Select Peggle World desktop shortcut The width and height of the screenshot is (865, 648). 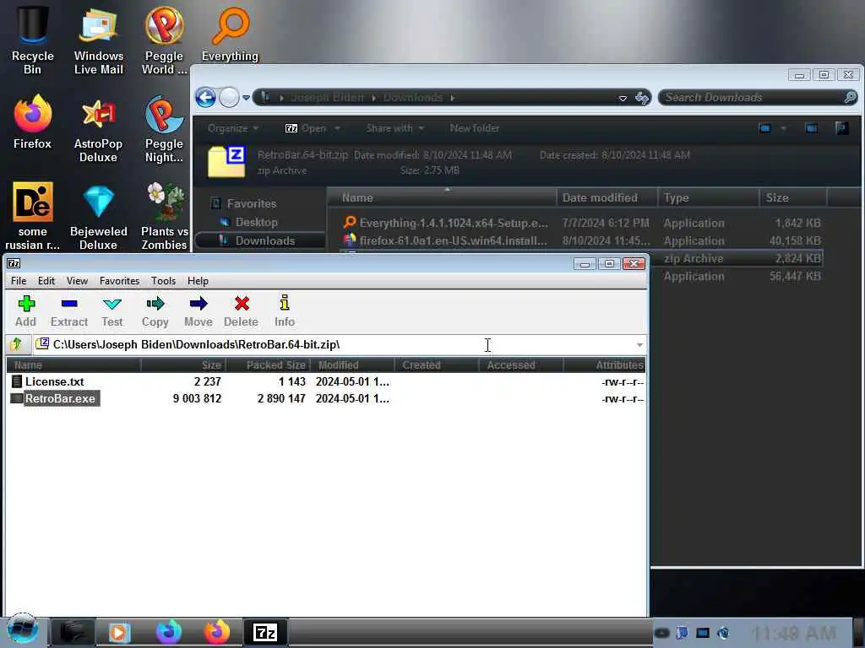(164, 40)
